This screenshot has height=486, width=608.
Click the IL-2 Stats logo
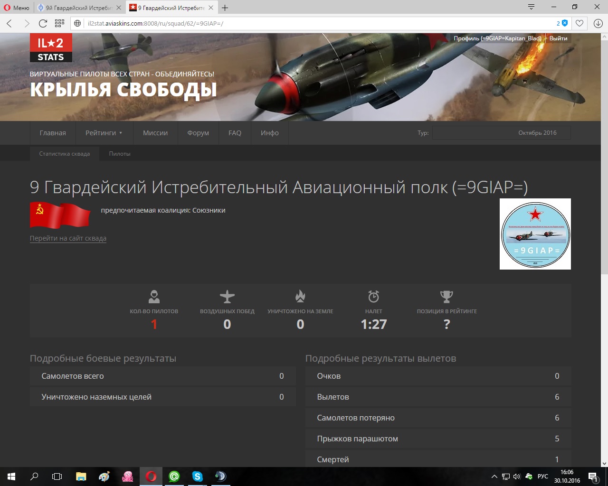click(51, 48)
